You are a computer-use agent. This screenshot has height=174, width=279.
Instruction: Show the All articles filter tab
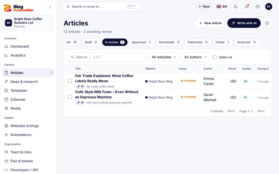pos(72,42)
